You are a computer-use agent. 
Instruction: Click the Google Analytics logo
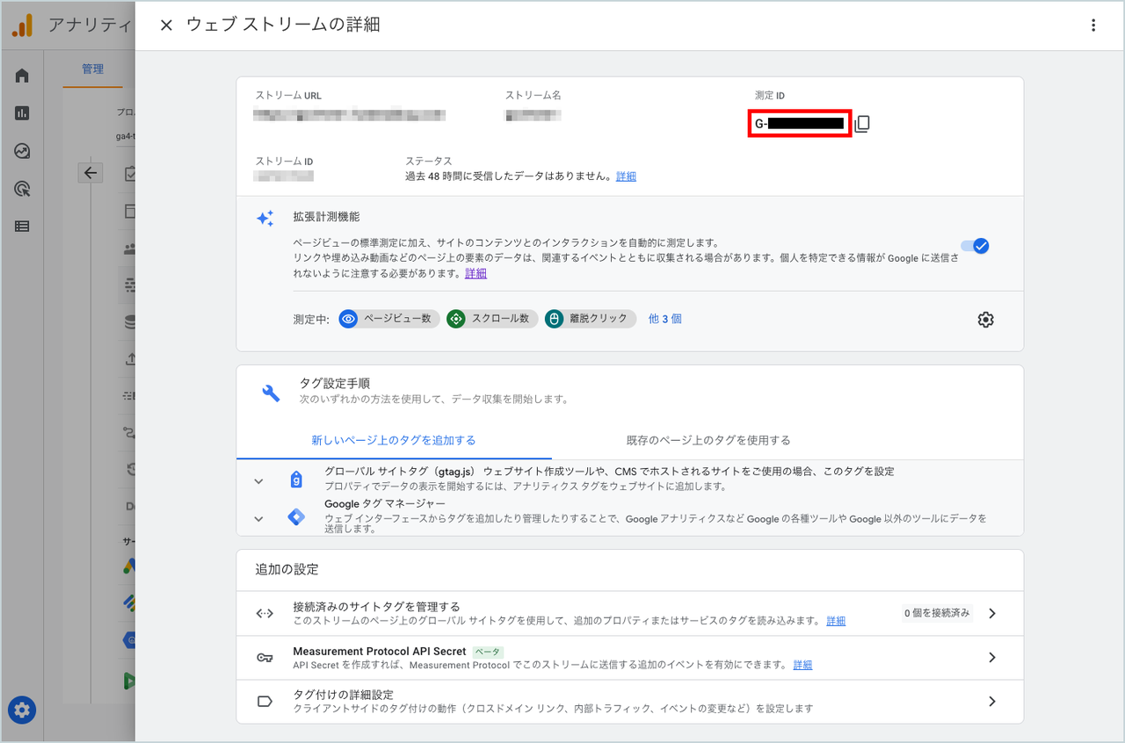22,25
